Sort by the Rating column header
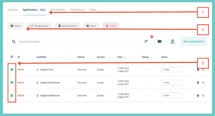 tap(145, 57)
